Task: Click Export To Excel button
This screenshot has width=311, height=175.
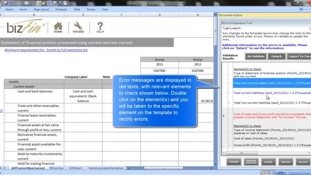Action: 299,56
